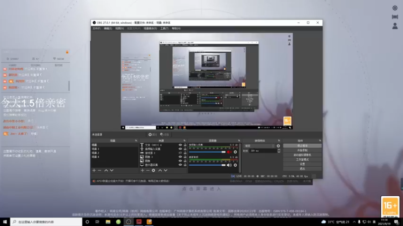Open the game settings gear at top right of the desktop
The height and width of the screenshot is (226, 403).
[395, 8]
